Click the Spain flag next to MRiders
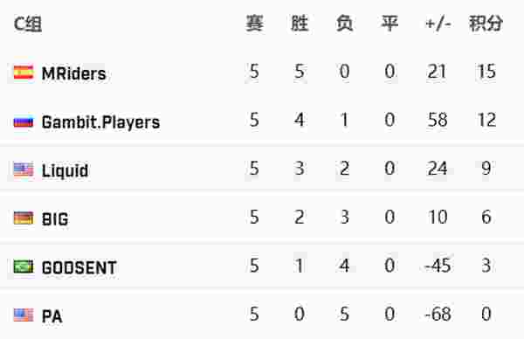The image size is (524, 339). [24, 73]
